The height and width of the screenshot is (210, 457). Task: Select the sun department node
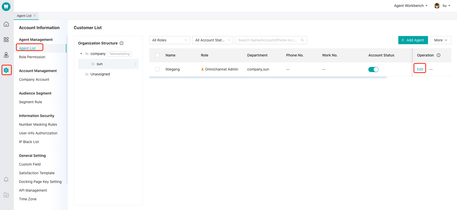click(108, 64)
